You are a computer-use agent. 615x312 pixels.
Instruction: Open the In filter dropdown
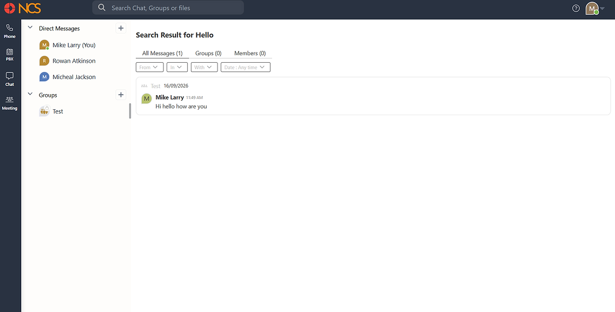tap(177, 67)
